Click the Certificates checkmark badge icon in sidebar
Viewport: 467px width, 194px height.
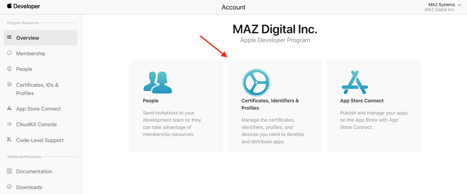[9, 84]
